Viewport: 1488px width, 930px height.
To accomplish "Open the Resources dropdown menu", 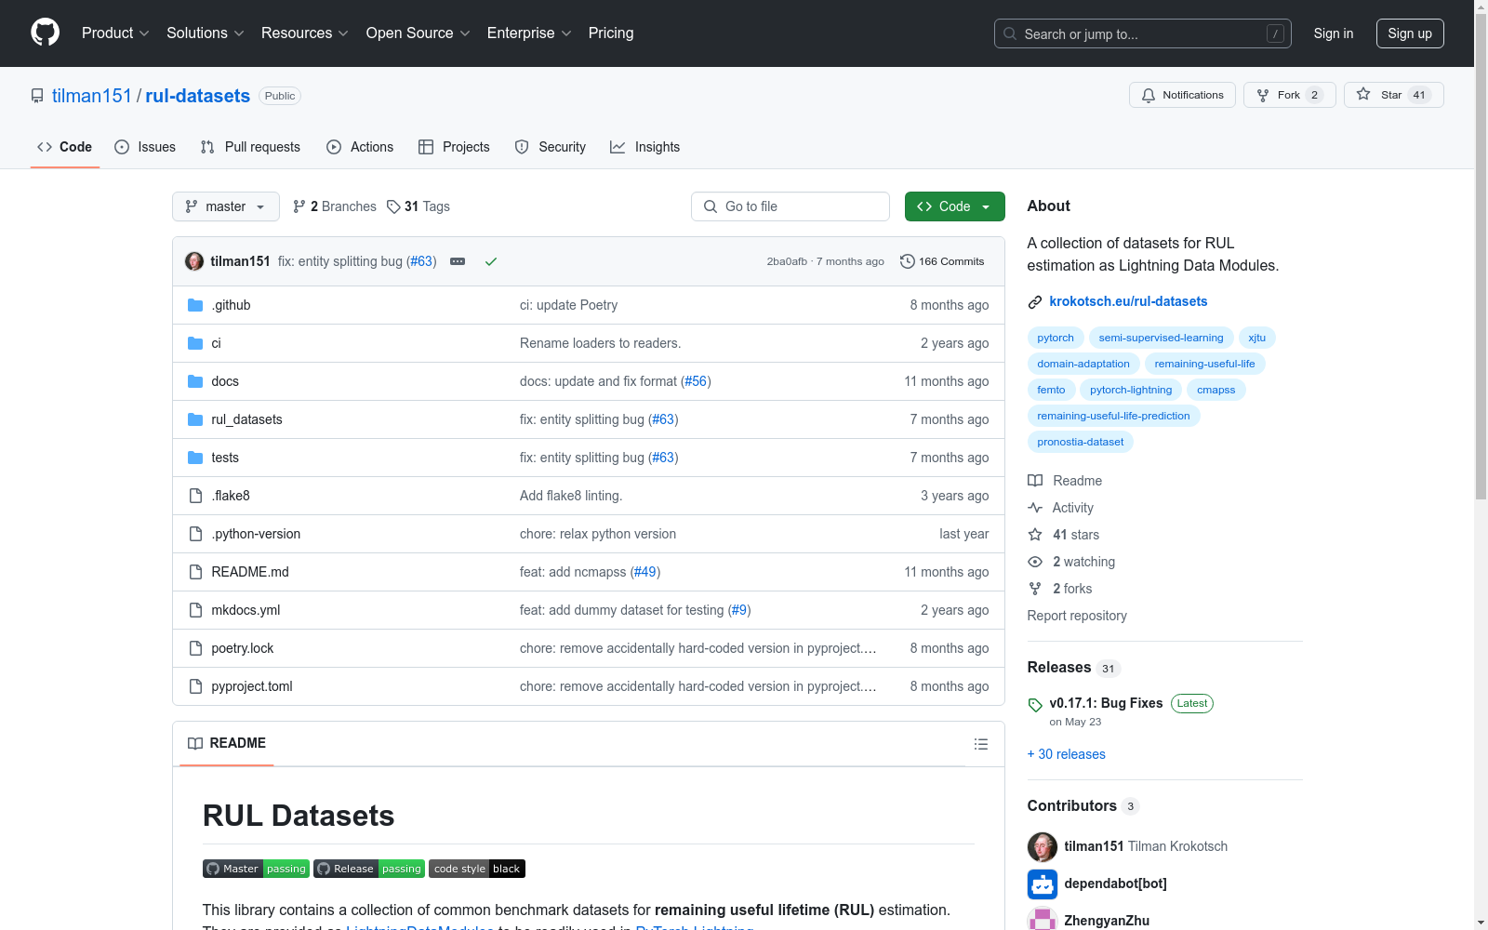I will click(305, 33).
